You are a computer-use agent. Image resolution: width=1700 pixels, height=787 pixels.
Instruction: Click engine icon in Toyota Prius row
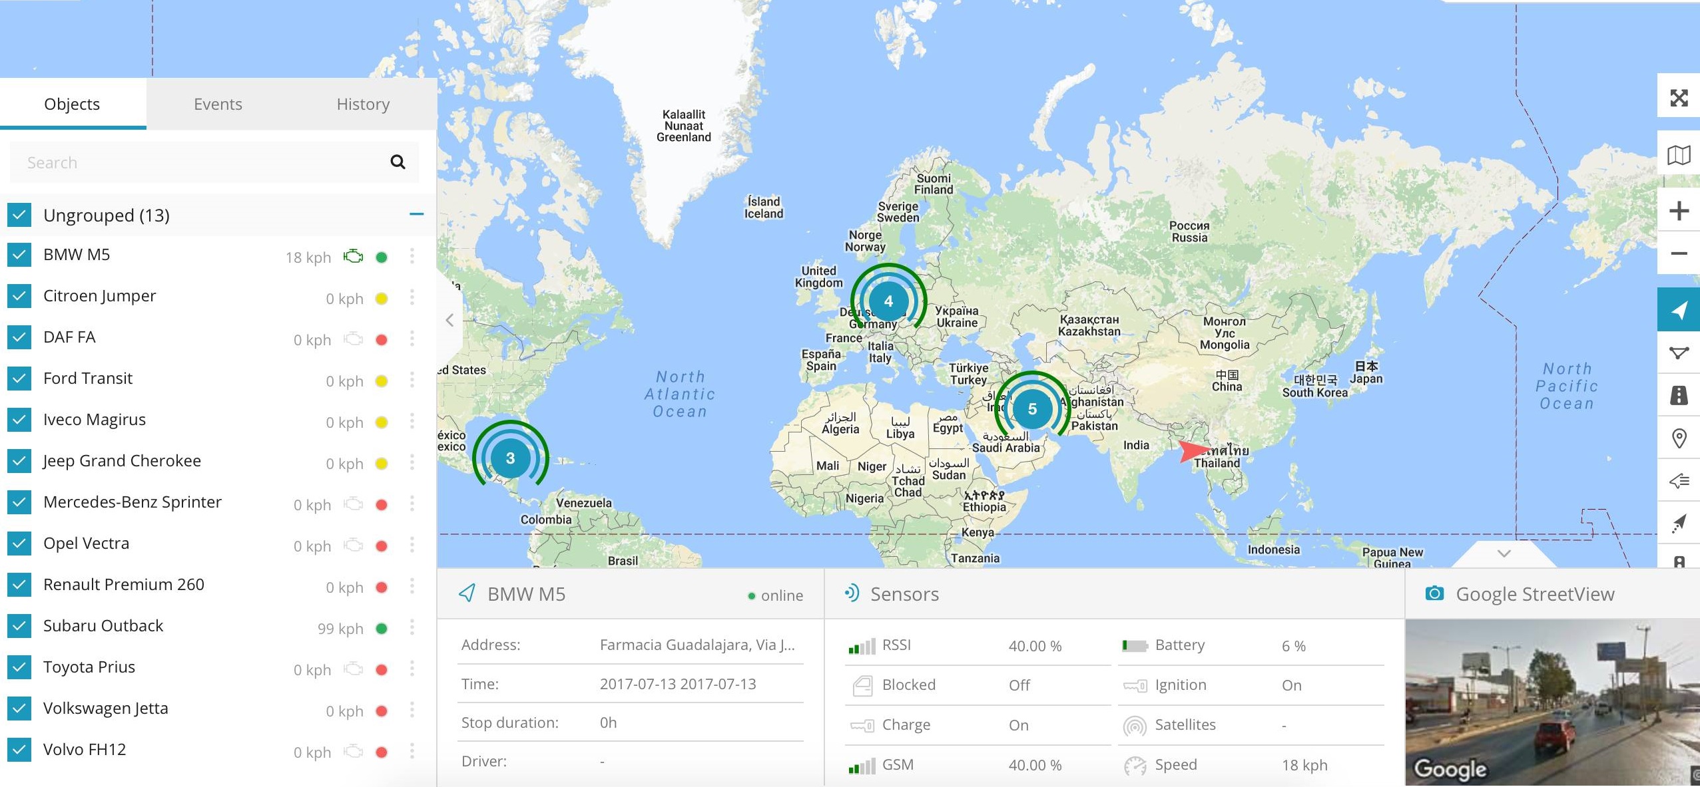(x=353, y=669)
